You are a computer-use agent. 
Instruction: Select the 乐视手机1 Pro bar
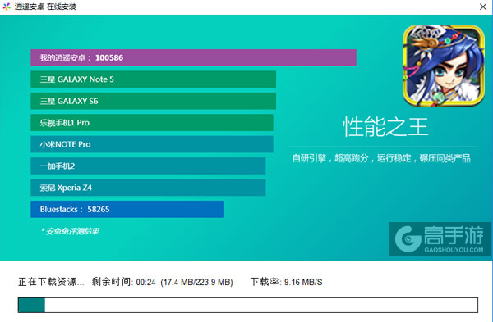[x=152, y=123]
